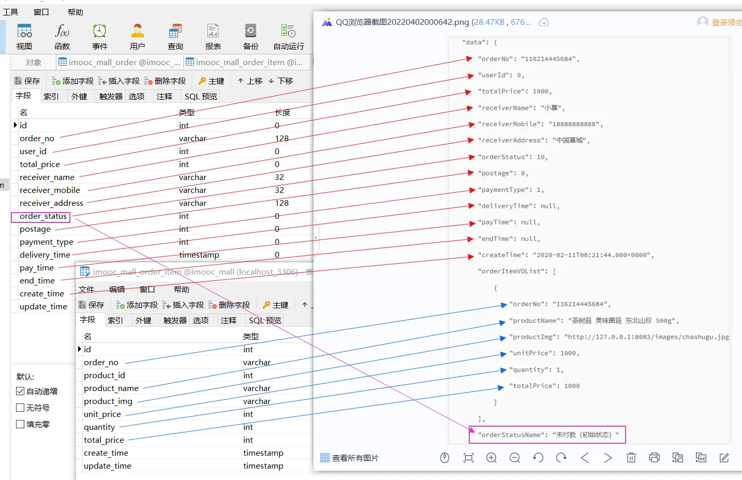Open the 函数 (Function) toolbar icon

point(62,37)
